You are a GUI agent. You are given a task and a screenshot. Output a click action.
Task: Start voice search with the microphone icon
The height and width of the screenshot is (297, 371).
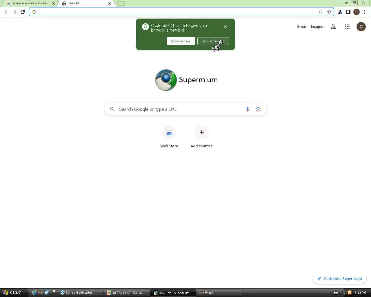click(x=248, y=109)
